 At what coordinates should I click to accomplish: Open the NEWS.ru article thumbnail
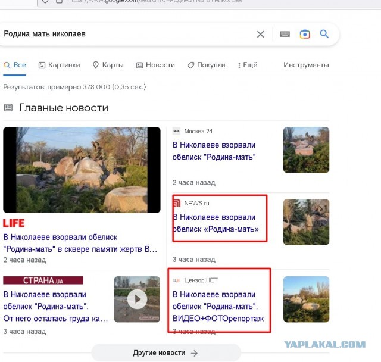[306, 222]
